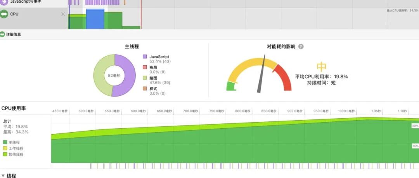The image size is (419, 178).
Task: Click the purple JavaScript与事件 timeline icon
Action: [4, 2]
